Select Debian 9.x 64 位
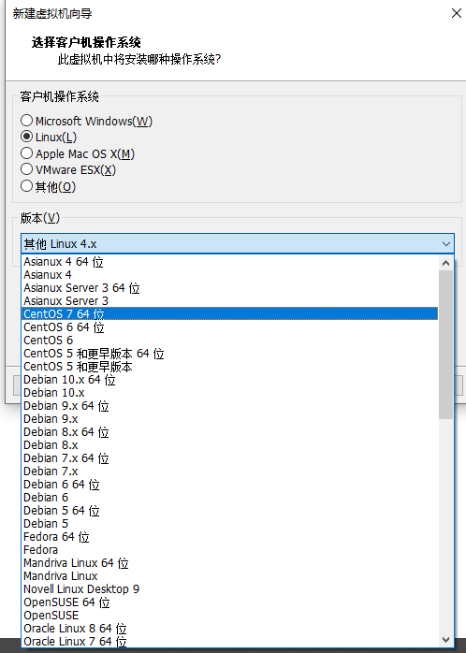466x653 pixels. click(229, 406)
